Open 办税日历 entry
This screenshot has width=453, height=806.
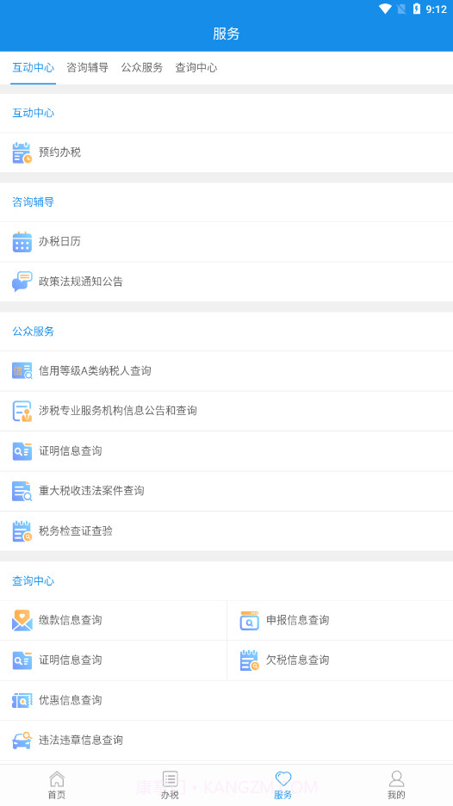click(x=226, y=242)
